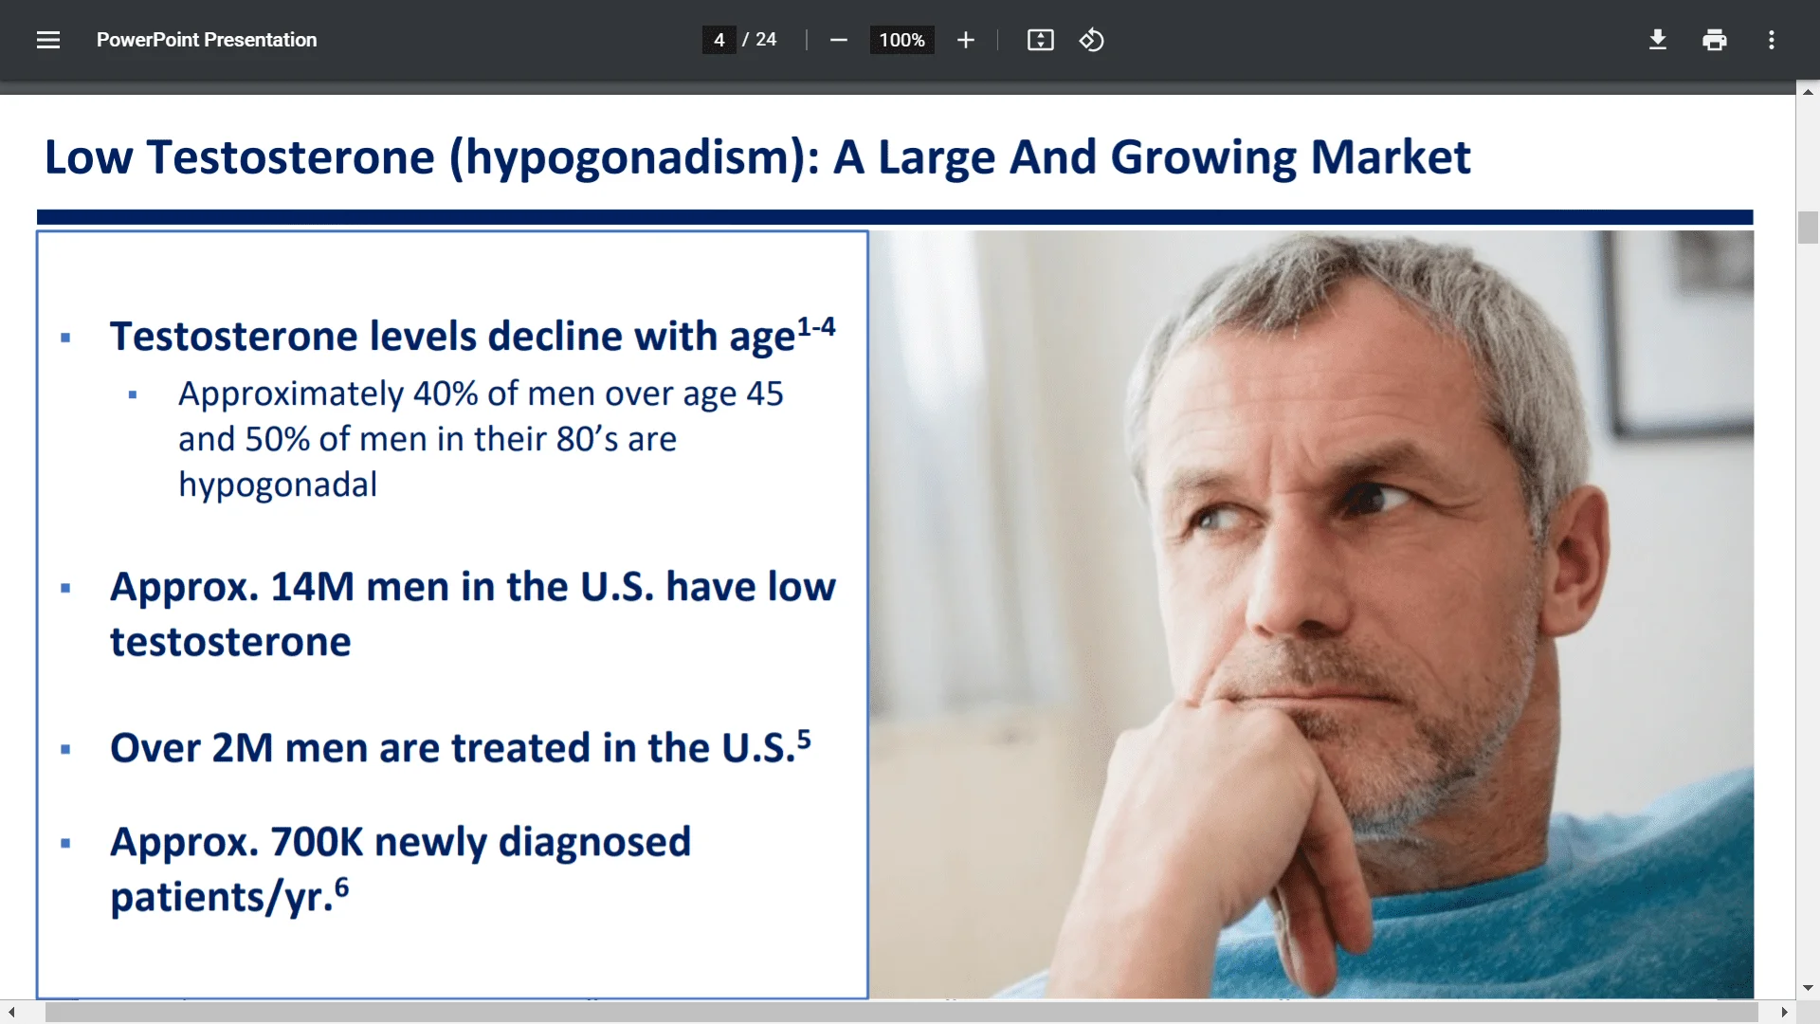Click the vertical scrollbar up arrow

pos(1808,92)
